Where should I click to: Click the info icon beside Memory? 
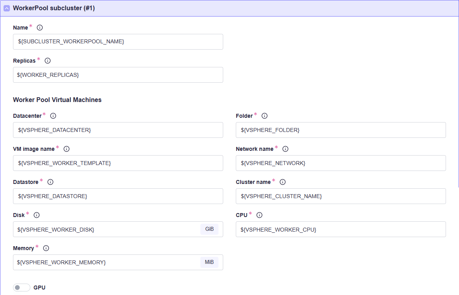tap(46, 248)
